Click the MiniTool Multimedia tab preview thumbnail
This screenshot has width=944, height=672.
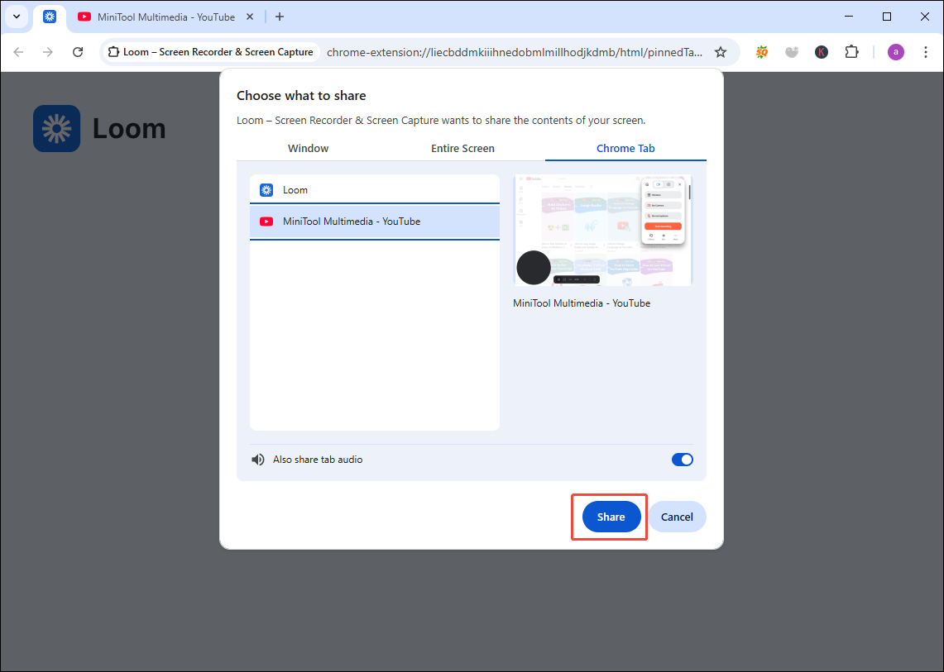coord(602,230)
